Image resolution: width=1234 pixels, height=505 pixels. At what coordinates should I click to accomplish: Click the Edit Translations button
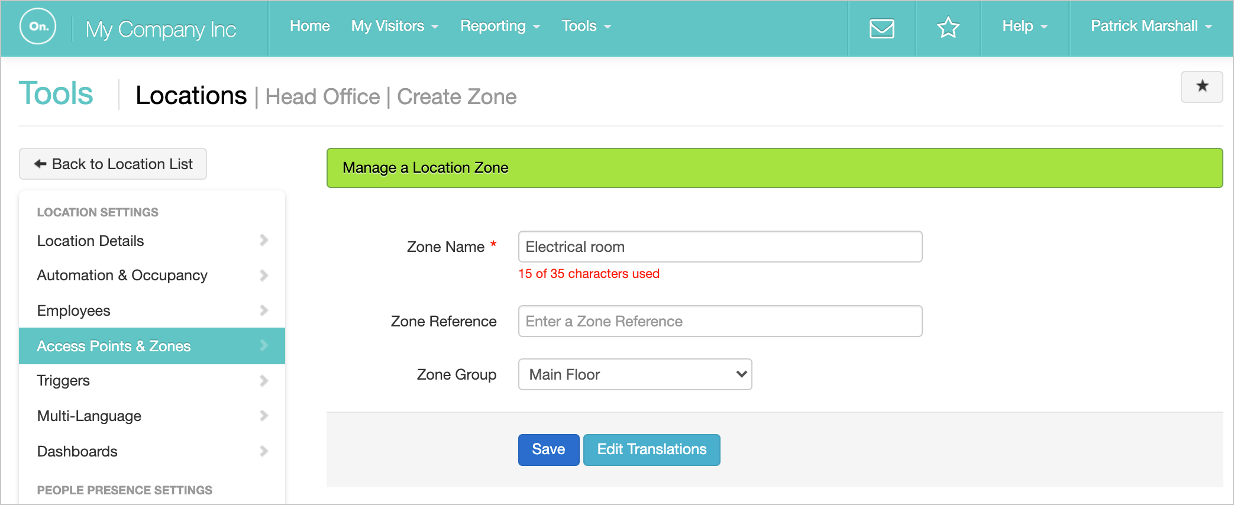651,449
